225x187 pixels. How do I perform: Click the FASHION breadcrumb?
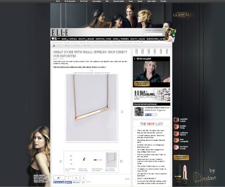coord(67,46)
